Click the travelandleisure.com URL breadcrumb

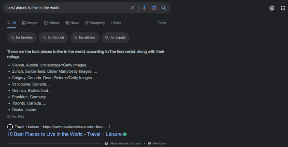tap(74, 127)
